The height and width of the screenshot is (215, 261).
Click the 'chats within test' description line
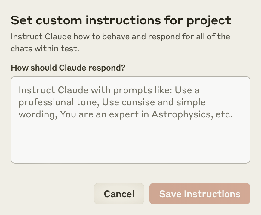pyautogui.click(x=45, y=48)
